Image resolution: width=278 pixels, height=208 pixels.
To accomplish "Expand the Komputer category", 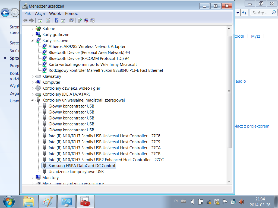I will [33, 82].
